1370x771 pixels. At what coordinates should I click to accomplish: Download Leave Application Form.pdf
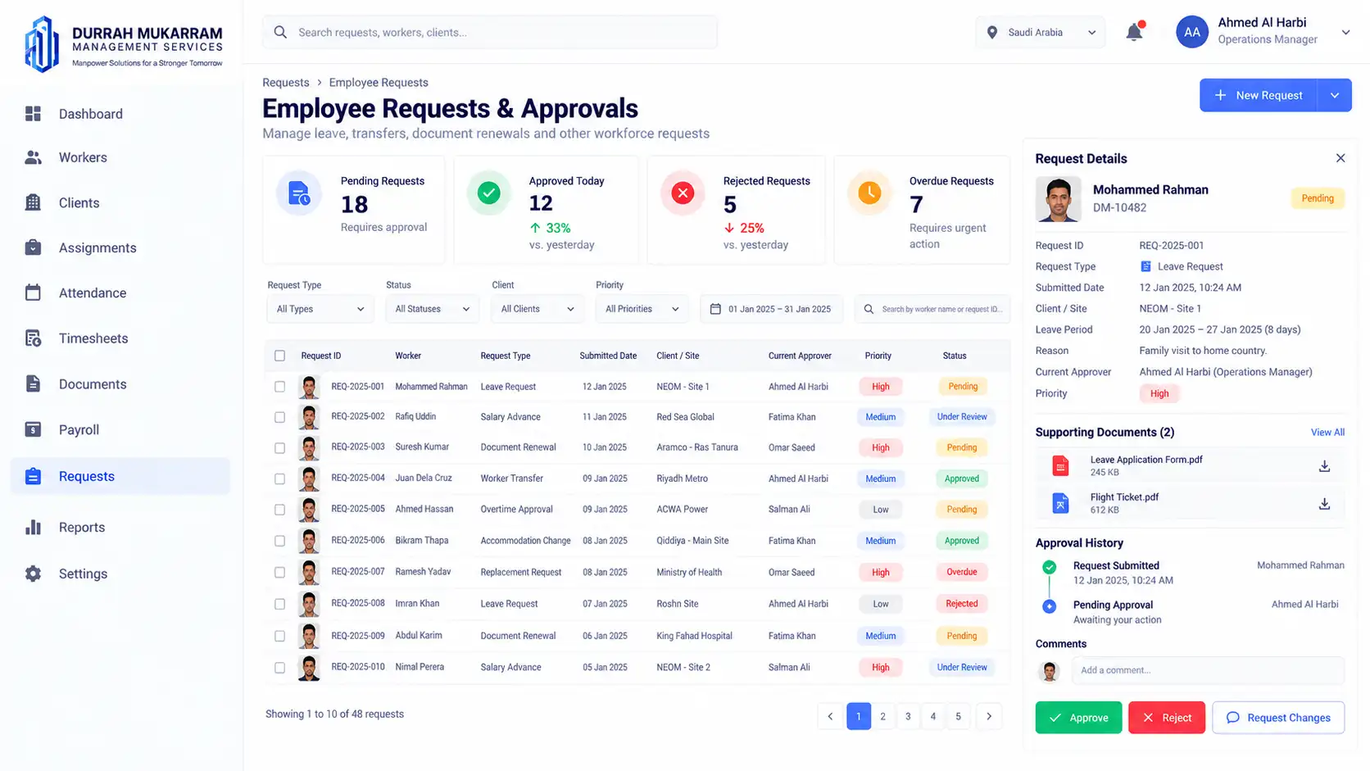tap(1324, 466)
